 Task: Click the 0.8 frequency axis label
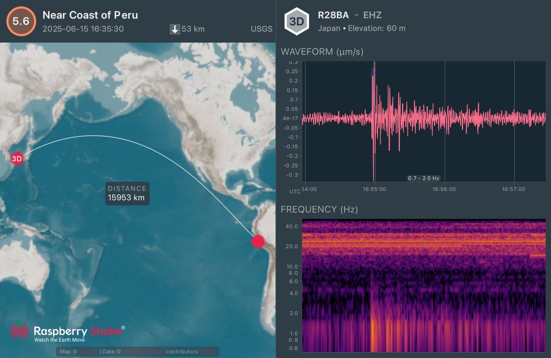pos(294,340)
